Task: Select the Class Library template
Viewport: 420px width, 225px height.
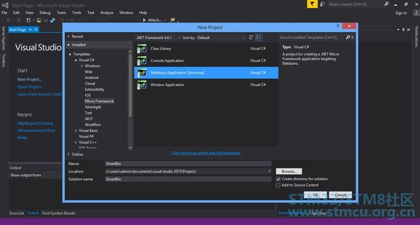Action: (x=206, y=48)
